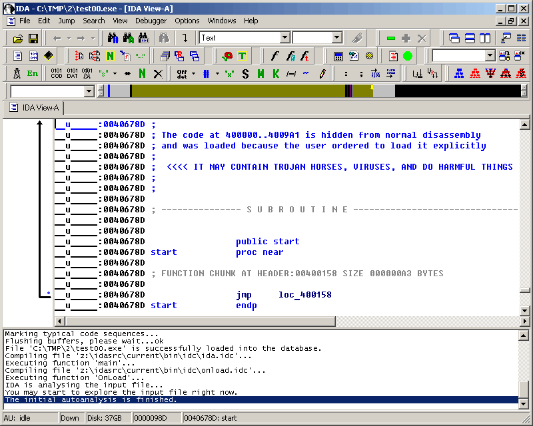Click the olive region of the navigation band
This screenshot has width=533, height=426.
click(233, 91)
